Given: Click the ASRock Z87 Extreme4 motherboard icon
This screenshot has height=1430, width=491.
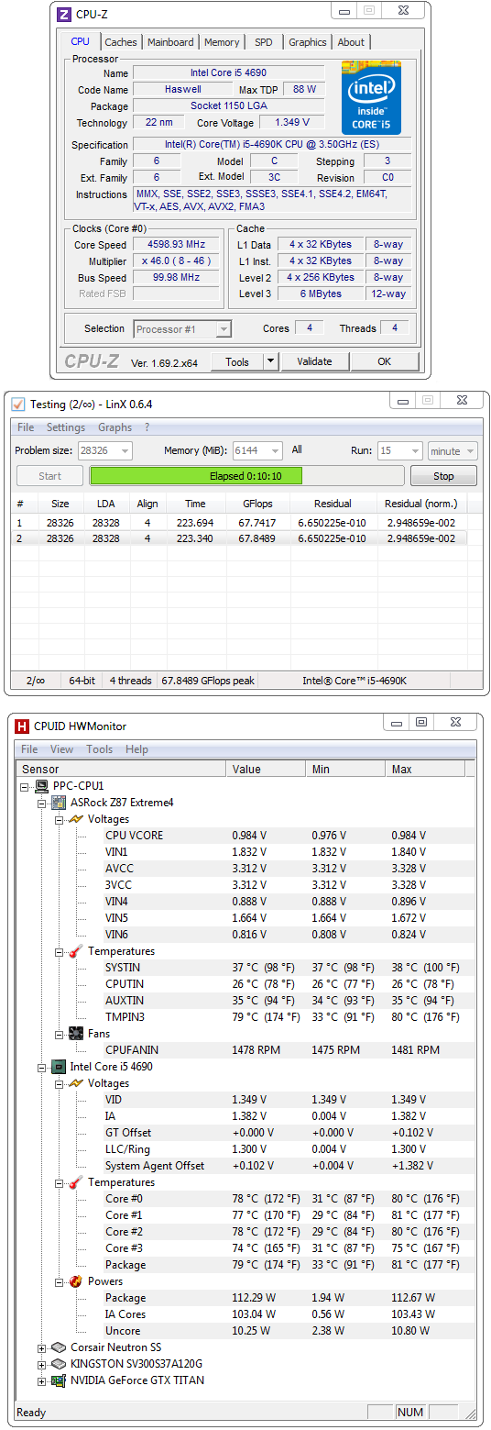Looking at the screenshot, I should pyautogui.click(x=59, y=803).
